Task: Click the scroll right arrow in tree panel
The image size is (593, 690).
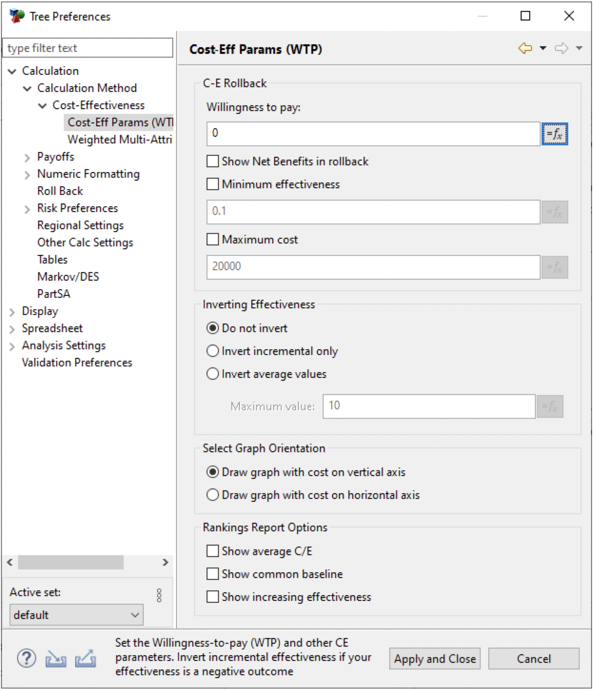Action: point(165,562)
